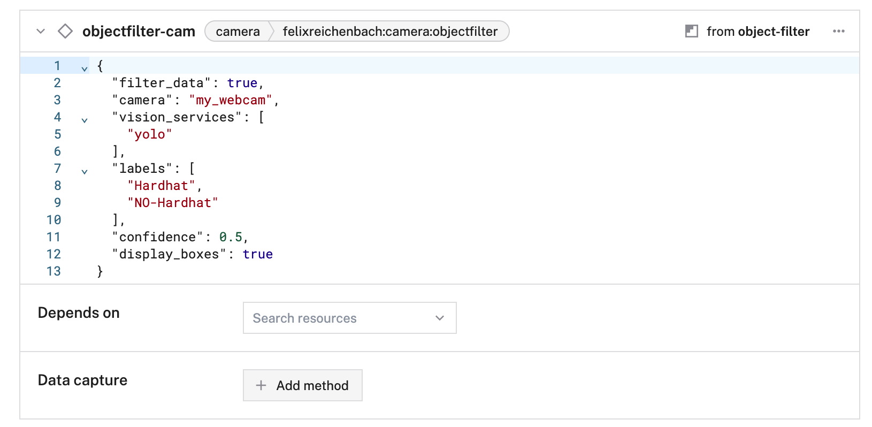The width and height of the screenshot is (872, 427).
Task: Click the confidence value 0.5
Action: [x=231, y=237]
